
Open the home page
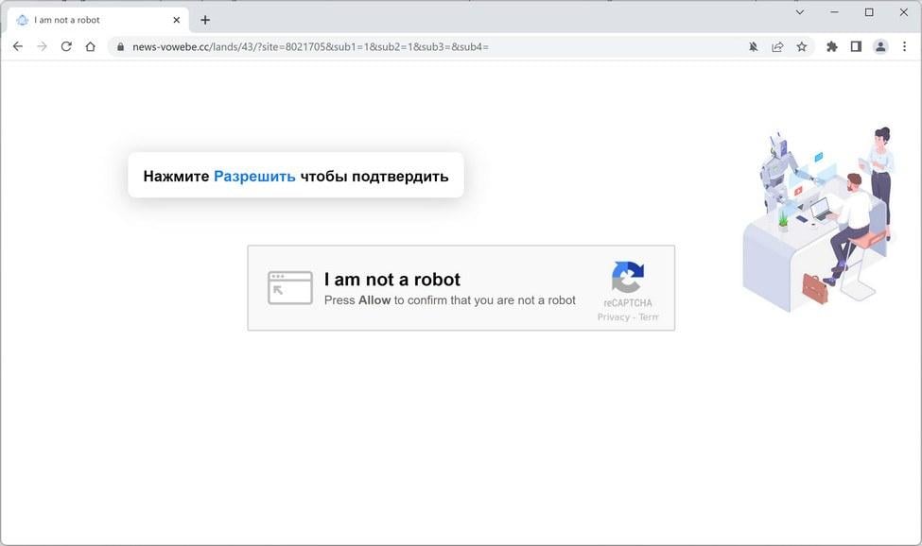coord(90,46)
